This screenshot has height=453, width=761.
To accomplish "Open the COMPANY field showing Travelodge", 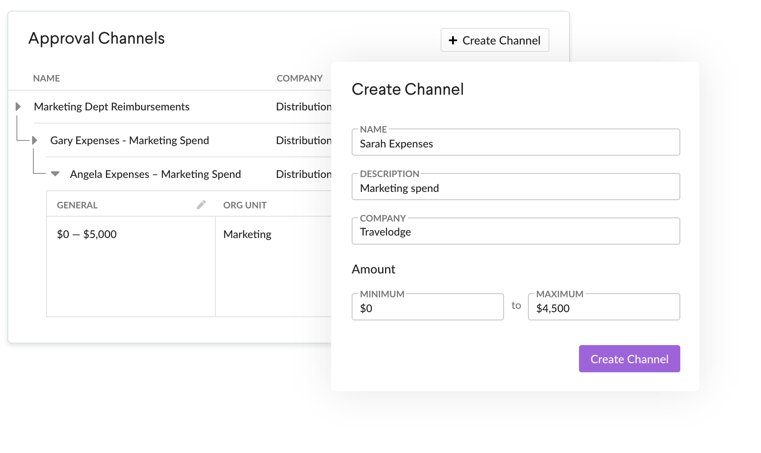I will tap(516, 231).
